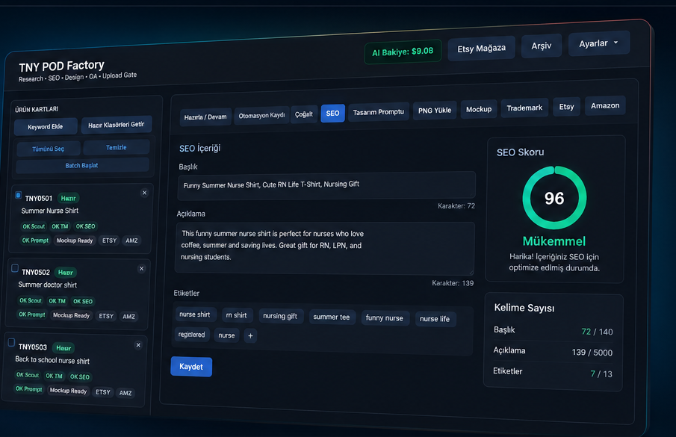Click the AI Bakiye balance badge
676x437 pixels.
403,52
